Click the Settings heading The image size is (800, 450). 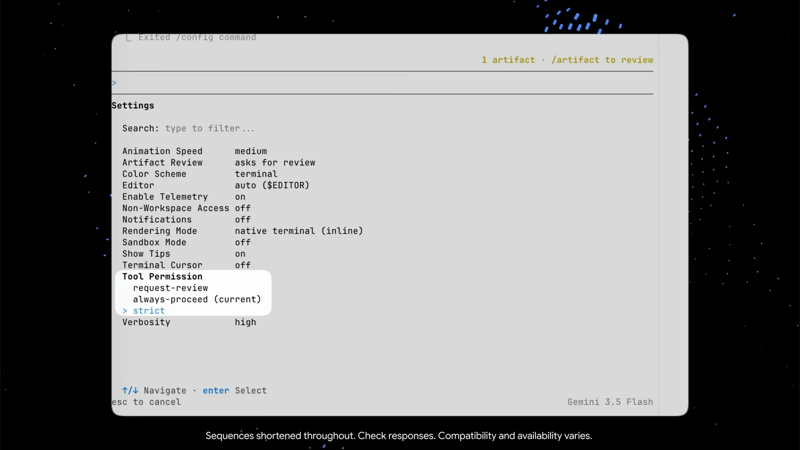tap(133, 105)
